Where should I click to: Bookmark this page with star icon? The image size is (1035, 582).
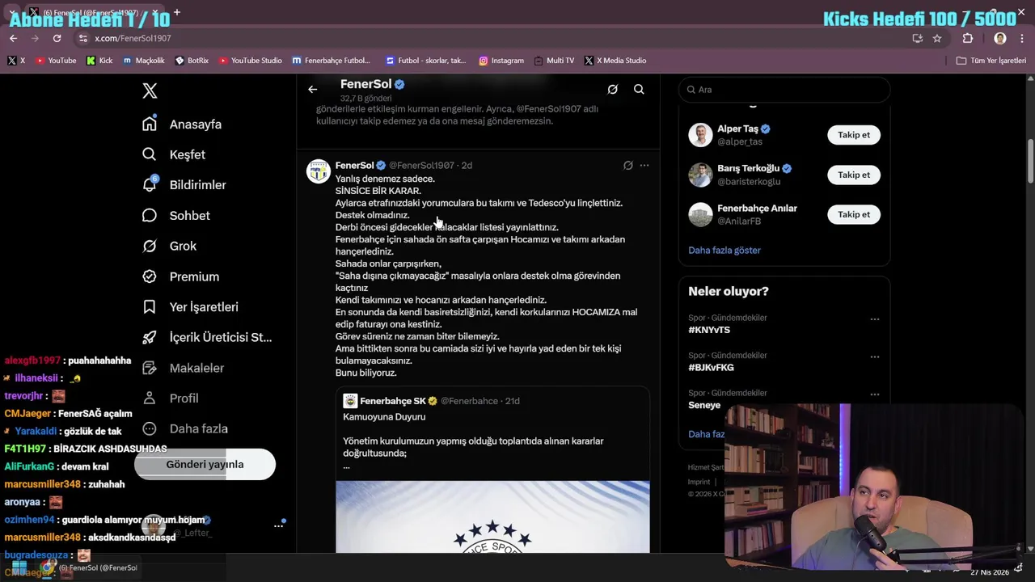click(x=937, y=38)
